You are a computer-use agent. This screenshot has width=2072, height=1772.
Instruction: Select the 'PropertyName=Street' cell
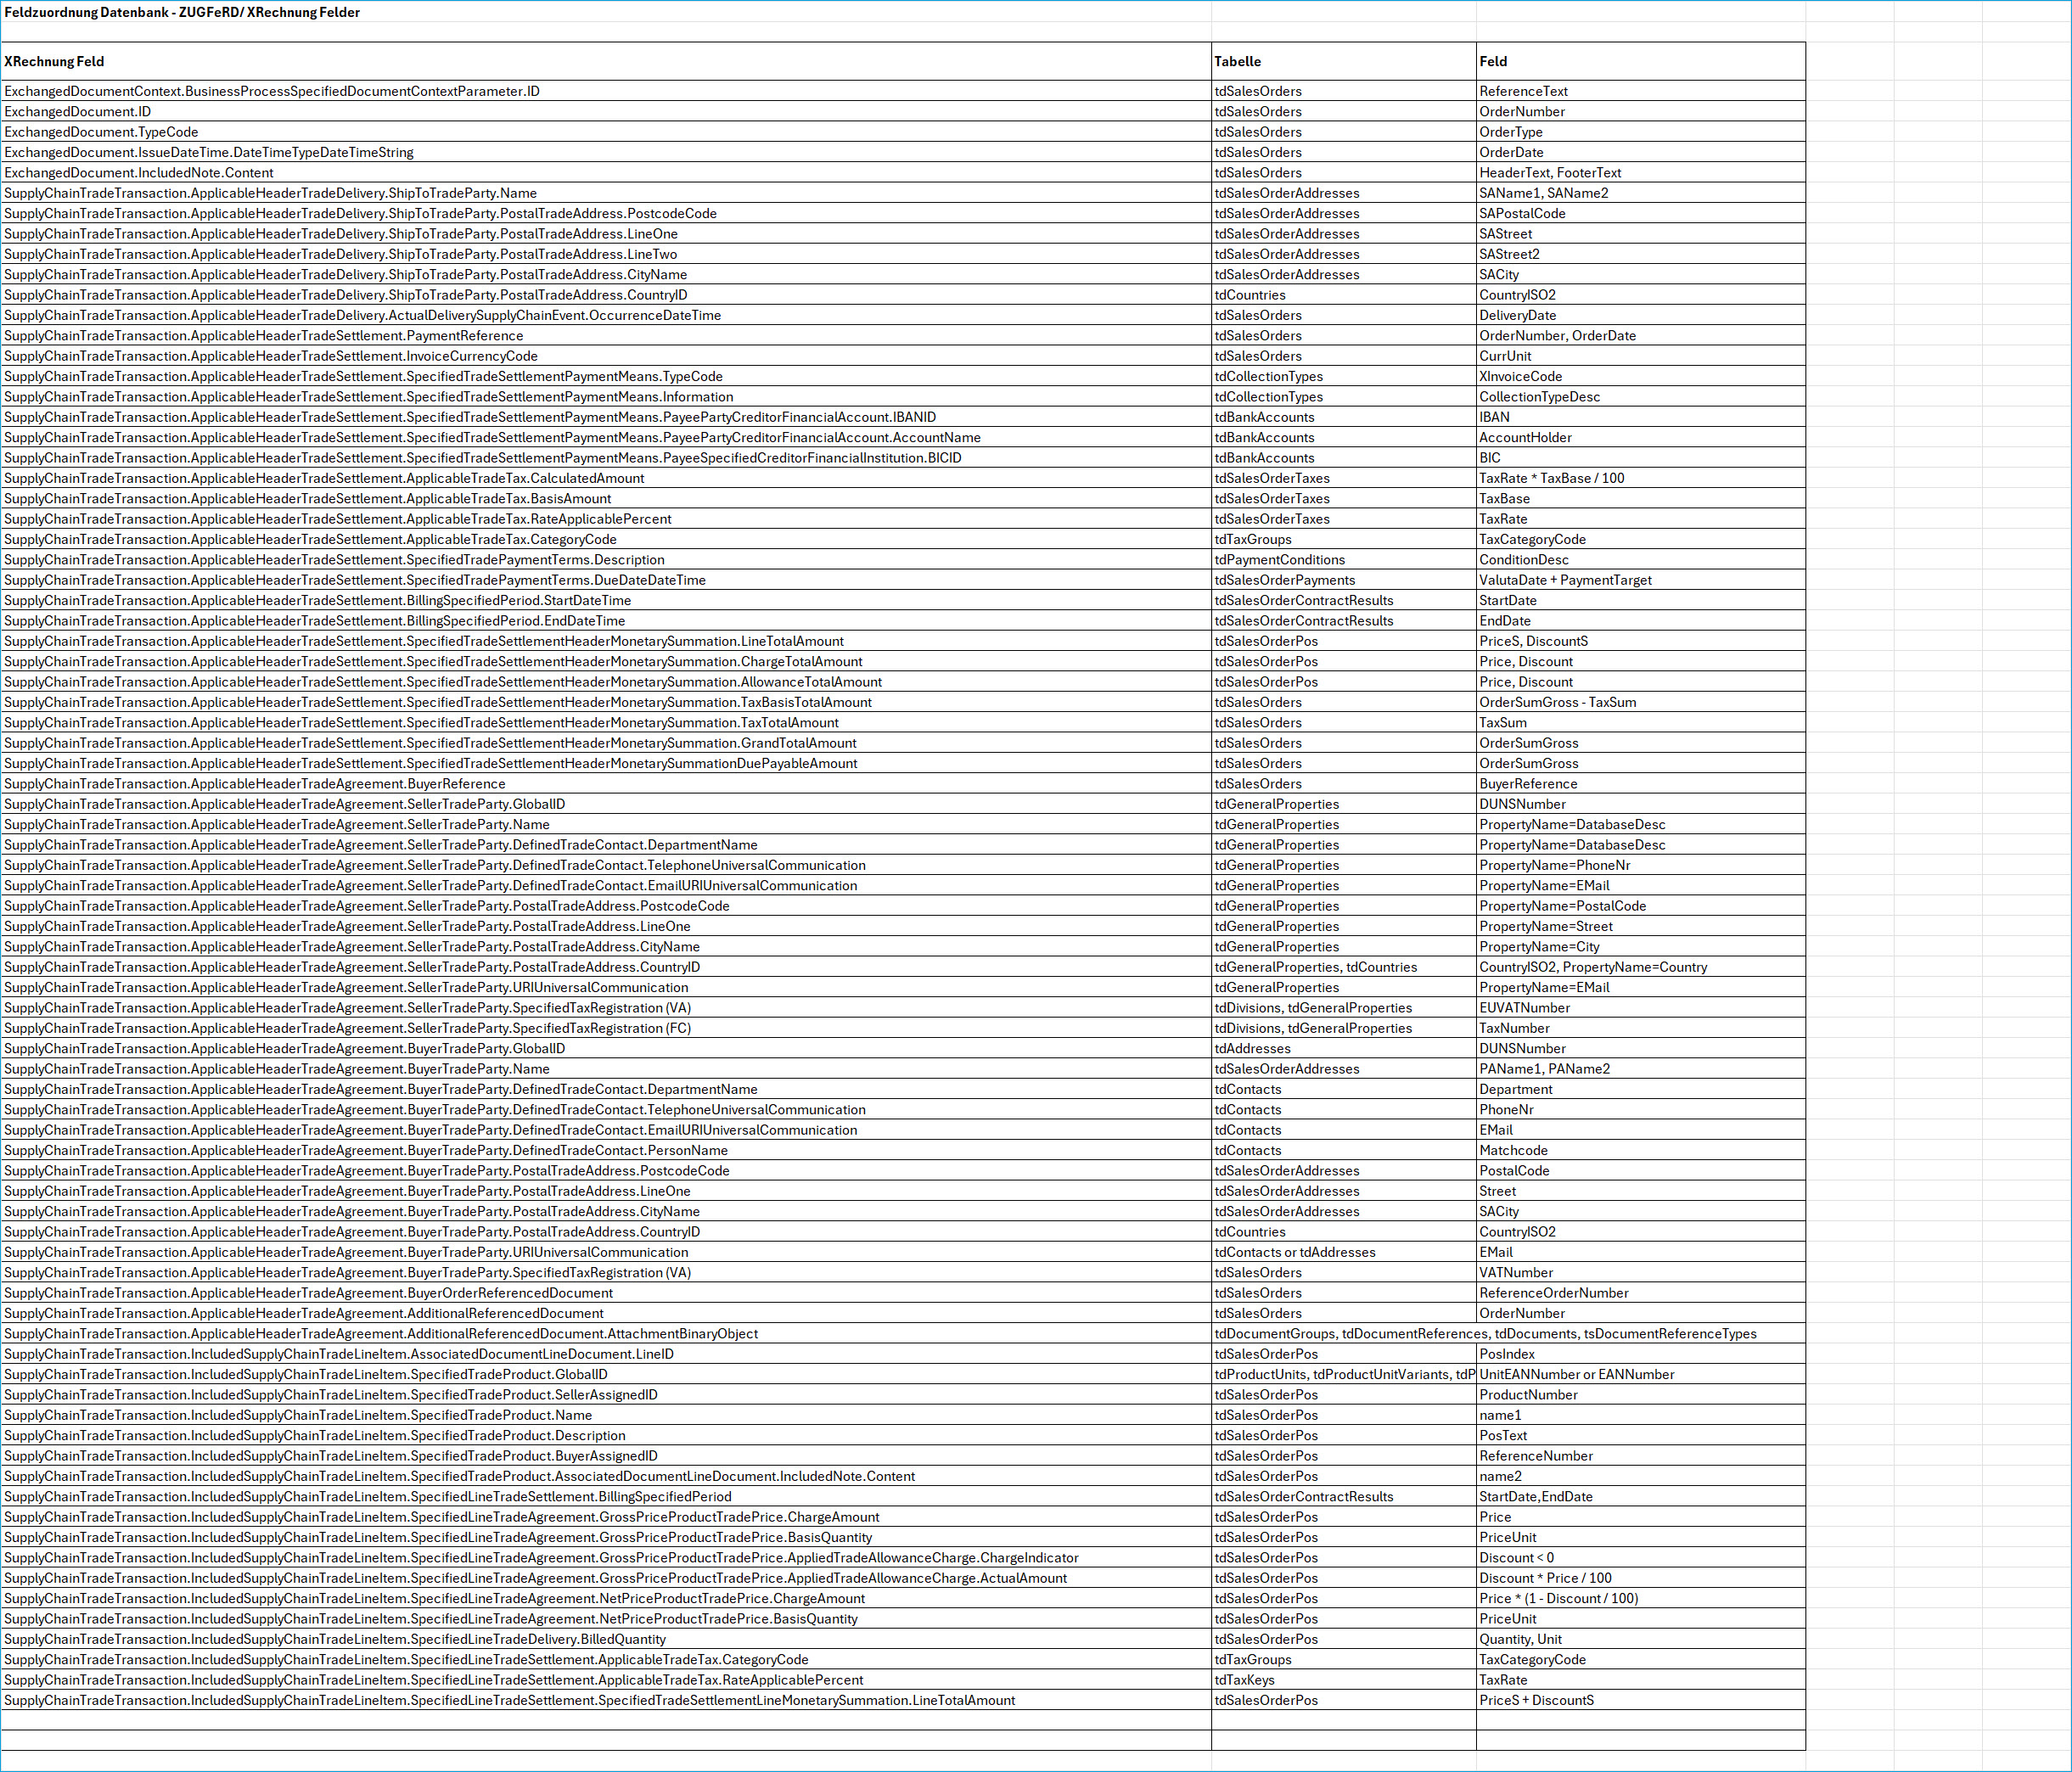pyautogui.click(x=1640, y=926)
